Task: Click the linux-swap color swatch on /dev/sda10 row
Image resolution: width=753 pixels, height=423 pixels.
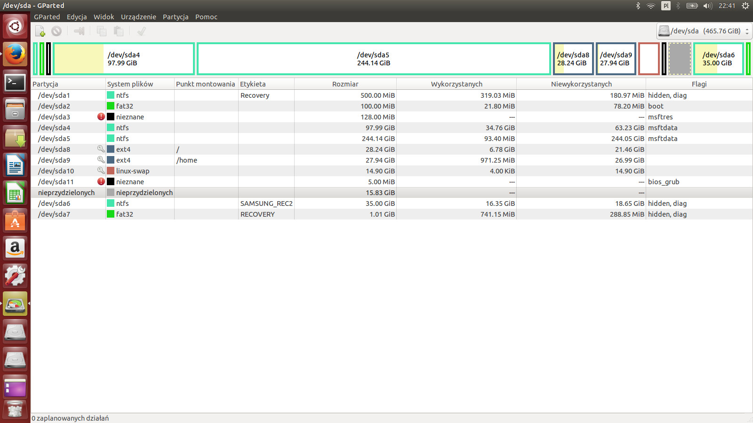Action: pyautogui.click(x=111, y=171)
